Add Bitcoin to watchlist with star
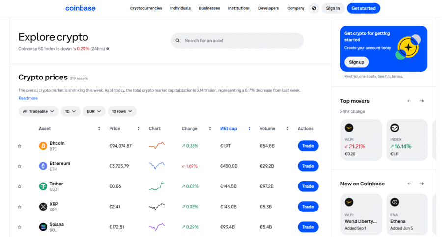The width and height of the screenshot is (442, 237). [x=20, y=146]
